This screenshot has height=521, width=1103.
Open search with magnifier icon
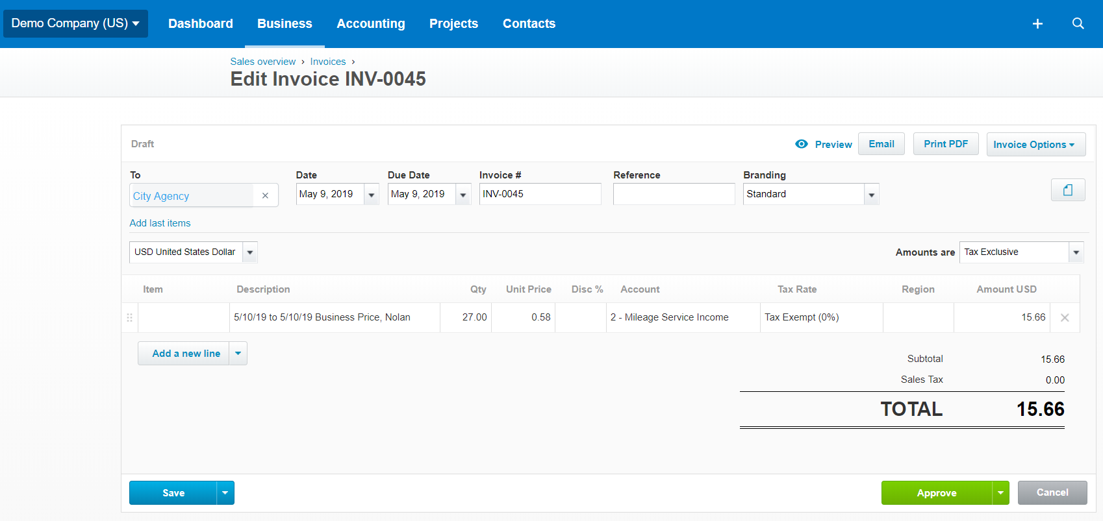click(x=1078, y=23)
